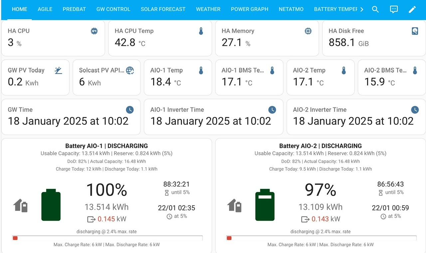Viewport: 426px width, 253px height.
Task: Click the HA CPU Temp thermometer icon
Action: point(201,31)
